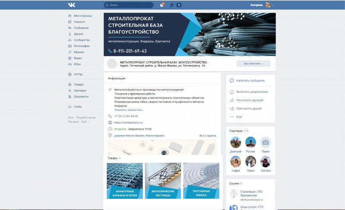The height and width of the screenshot is (210, 345).
Task: Click the community icon beside Coska
Action: click(x=70, y=107)
